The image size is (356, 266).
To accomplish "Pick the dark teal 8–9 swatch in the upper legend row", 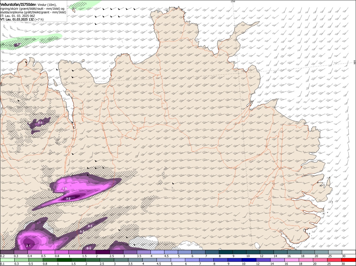I will [x=226, y=252].
